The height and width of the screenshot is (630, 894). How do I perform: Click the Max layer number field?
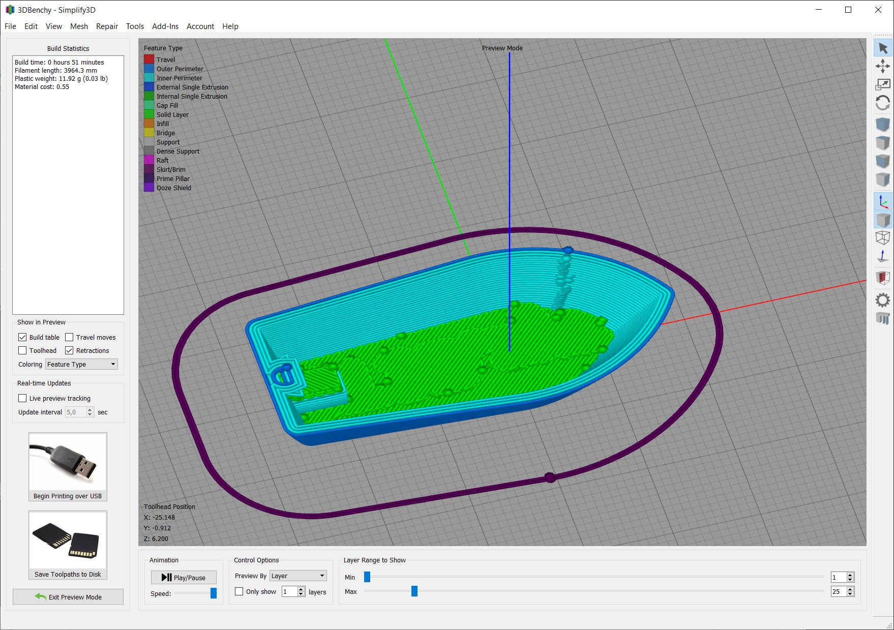[x=839, y=591]
